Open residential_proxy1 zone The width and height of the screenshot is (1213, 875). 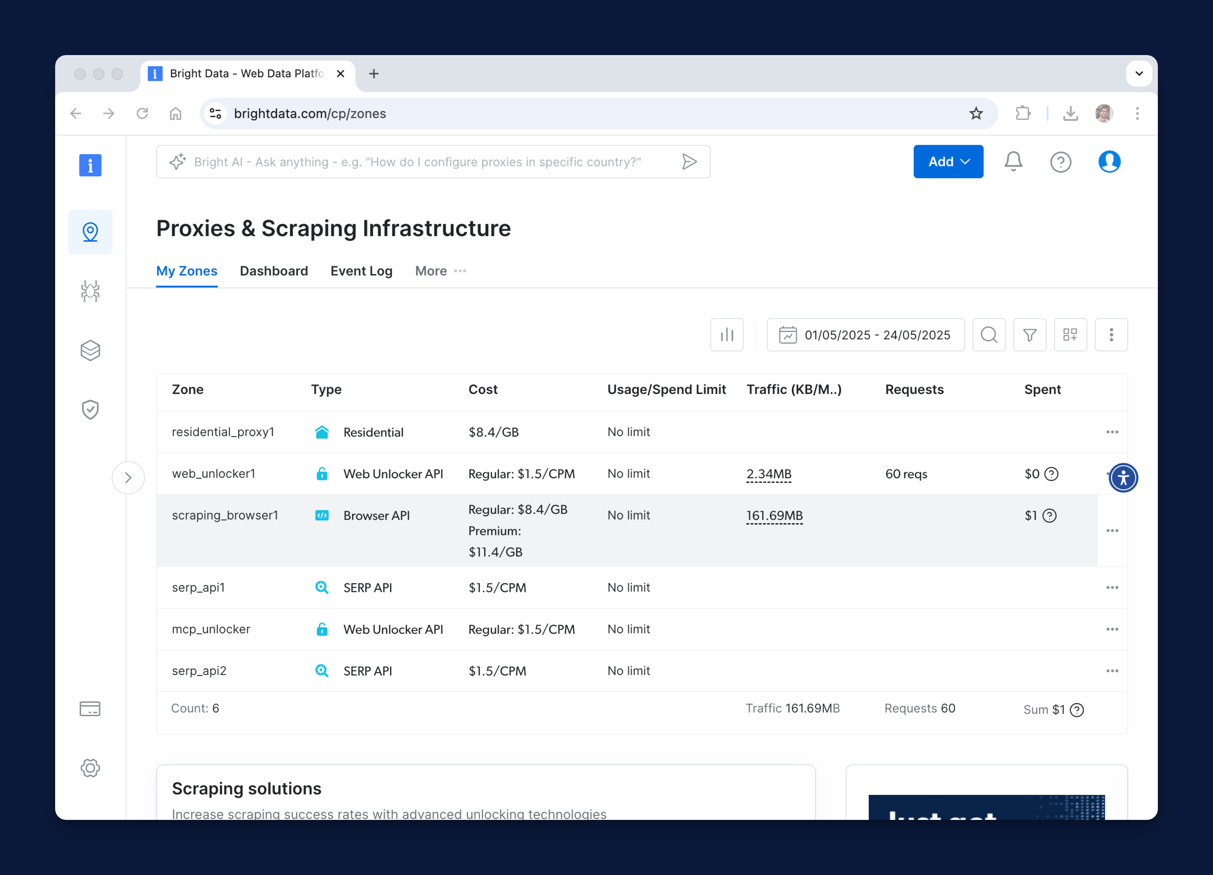click(223, 432)
